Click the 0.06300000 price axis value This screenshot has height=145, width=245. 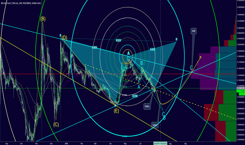click(x=241, y=130)
